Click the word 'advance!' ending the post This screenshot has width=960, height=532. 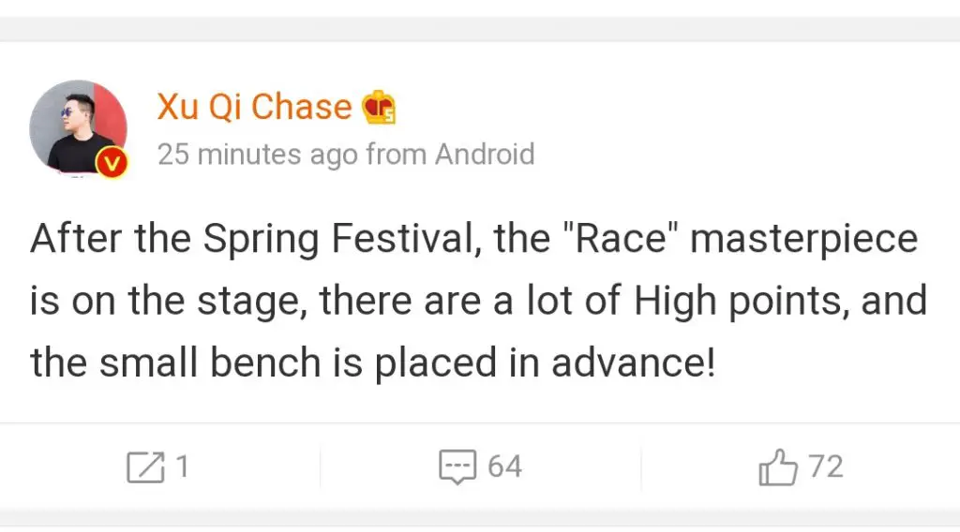[633, 362]
